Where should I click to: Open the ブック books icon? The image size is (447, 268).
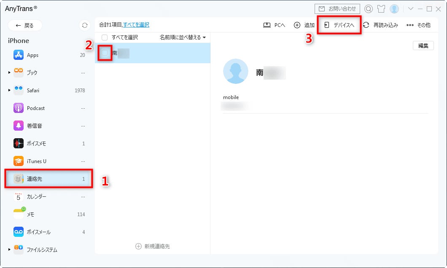point(18,72)
